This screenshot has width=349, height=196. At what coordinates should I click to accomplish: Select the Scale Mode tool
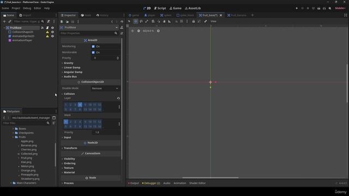pyautogui.click(x=147, y=21)
